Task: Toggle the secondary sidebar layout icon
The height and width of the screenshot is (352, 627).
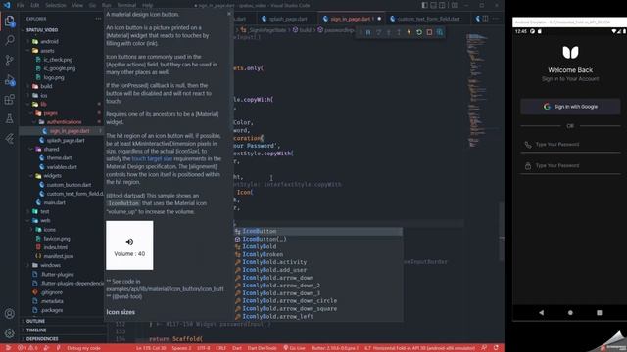Action: pyautogui.click(x=442, y=5)
